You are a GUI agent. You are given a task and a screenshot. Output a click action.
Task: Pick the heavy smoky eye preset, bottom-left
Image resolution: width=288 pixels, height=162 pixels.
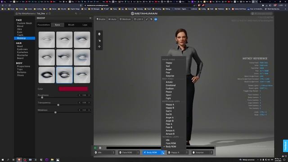coord(47,75)
